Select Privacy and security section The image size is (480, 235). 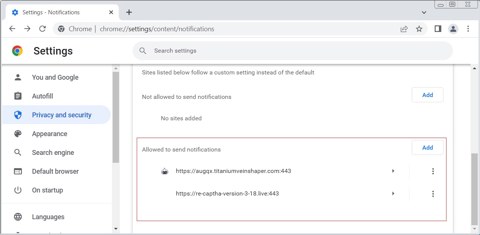click(57, 115)
